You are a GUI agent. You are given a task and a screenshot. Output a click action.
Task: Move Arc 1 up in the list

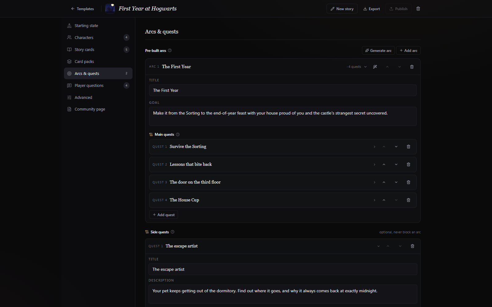387,67
